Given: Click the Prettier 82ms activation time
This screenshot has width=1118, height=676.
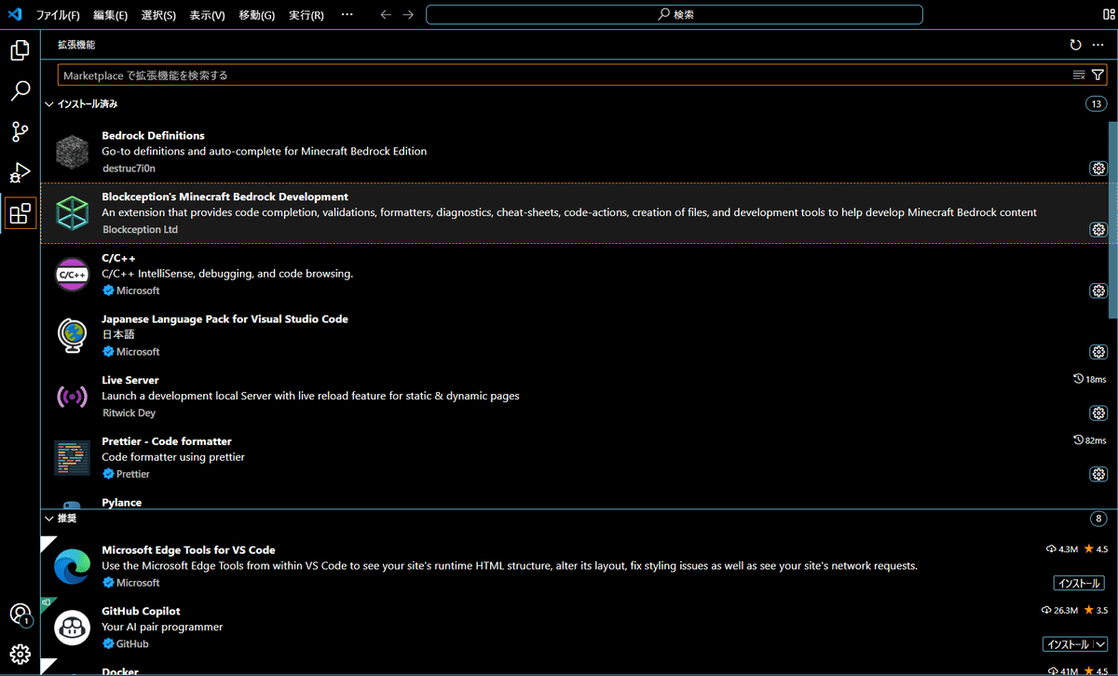Looking at the screenshot, I should (x=1089, y=440).
